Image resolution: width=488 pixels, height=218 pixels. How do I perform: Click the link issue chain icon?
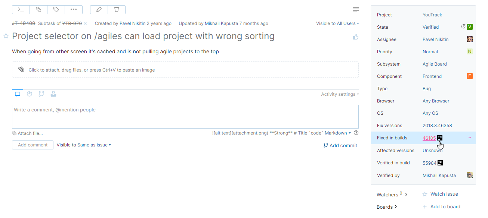click(x=38, y=9)
